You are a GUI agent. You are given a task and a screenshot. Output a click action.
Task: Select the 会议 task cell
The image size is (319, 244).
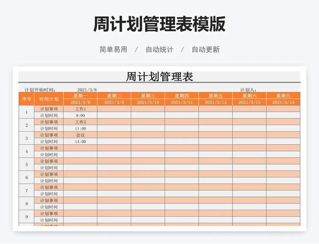(x=81, y=135)
